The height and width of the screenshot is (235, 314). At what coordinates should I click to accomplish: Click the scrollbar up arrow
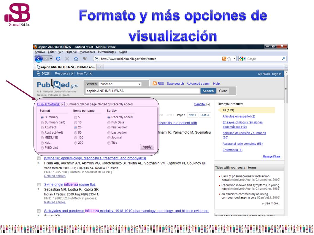tap(286, 73)
